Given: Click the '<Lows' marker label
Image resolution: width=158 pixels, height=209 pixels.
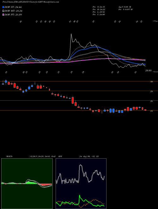Looking at the screenshot, I should [x=155, y=72].
